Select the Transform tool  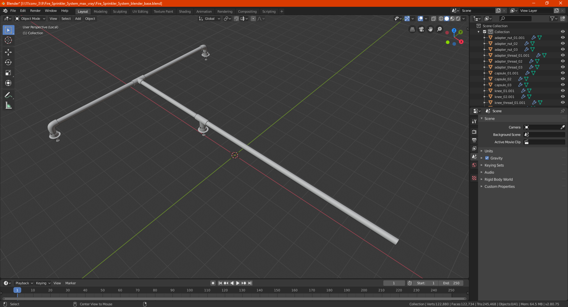[x=8, y=83]
